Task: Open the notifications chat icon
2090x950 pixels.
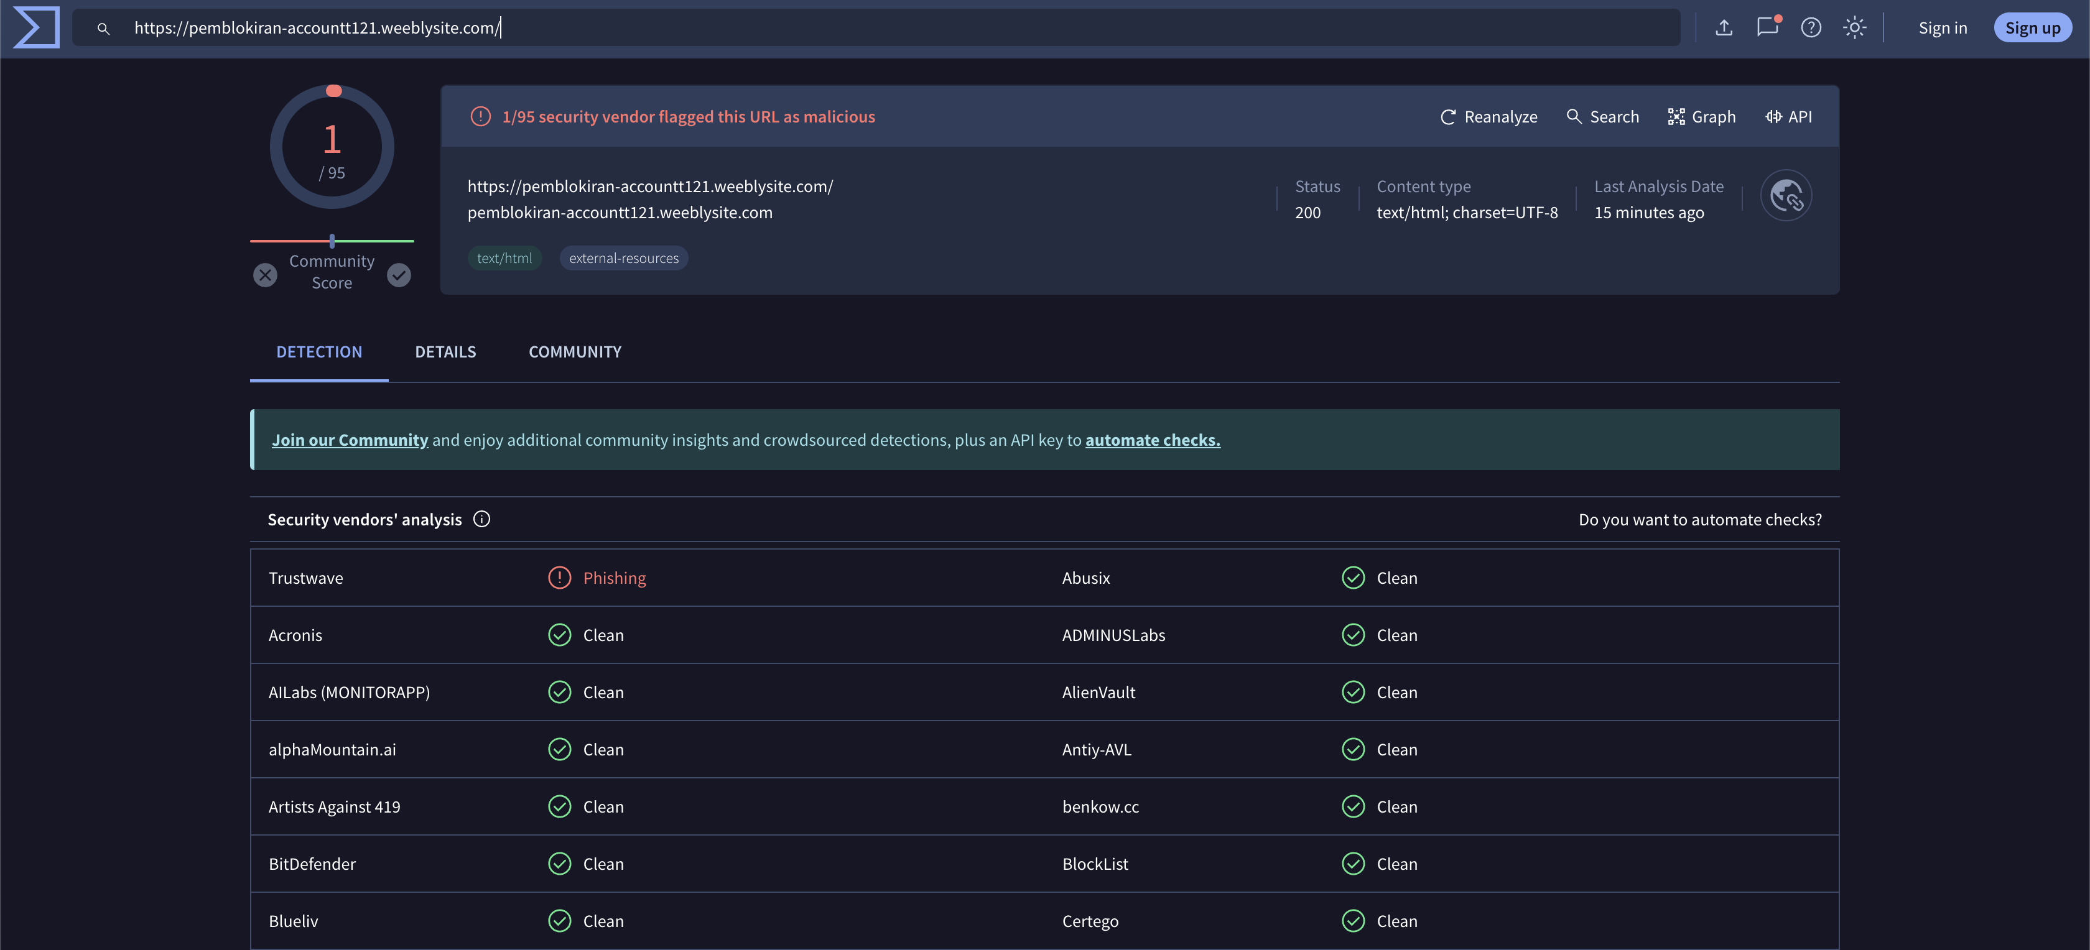Action: point(1768,27)
